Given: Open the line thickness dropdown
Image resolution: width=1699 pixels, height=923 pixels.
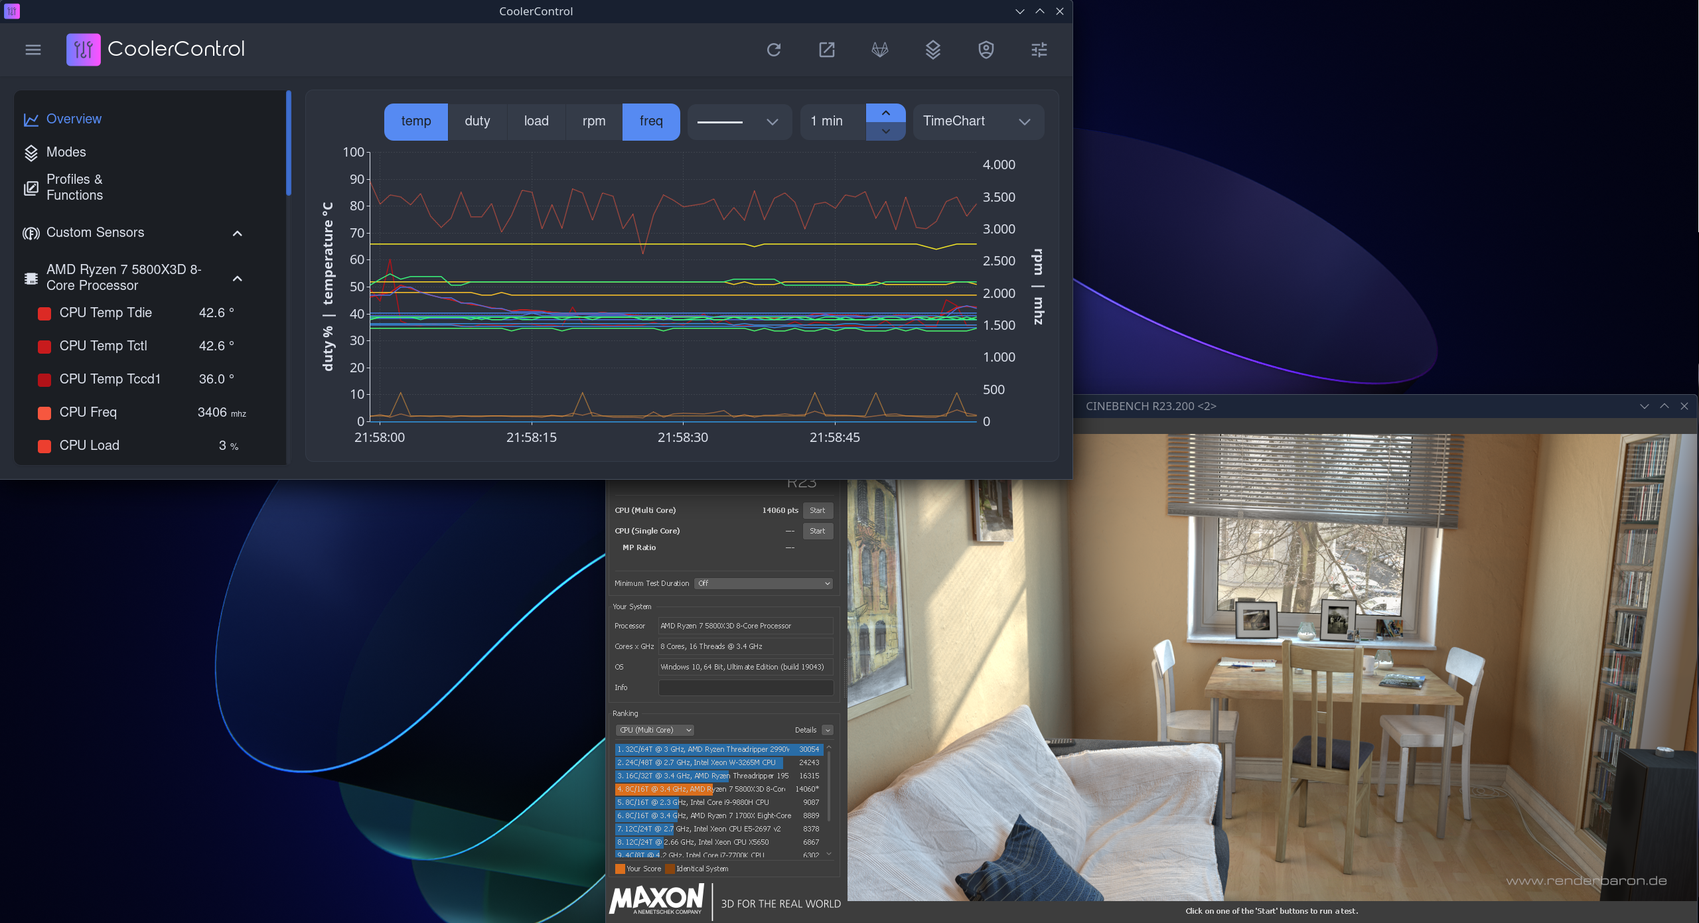Looking at the screenshot, I should pyautogui.click(x=739, y=121).
